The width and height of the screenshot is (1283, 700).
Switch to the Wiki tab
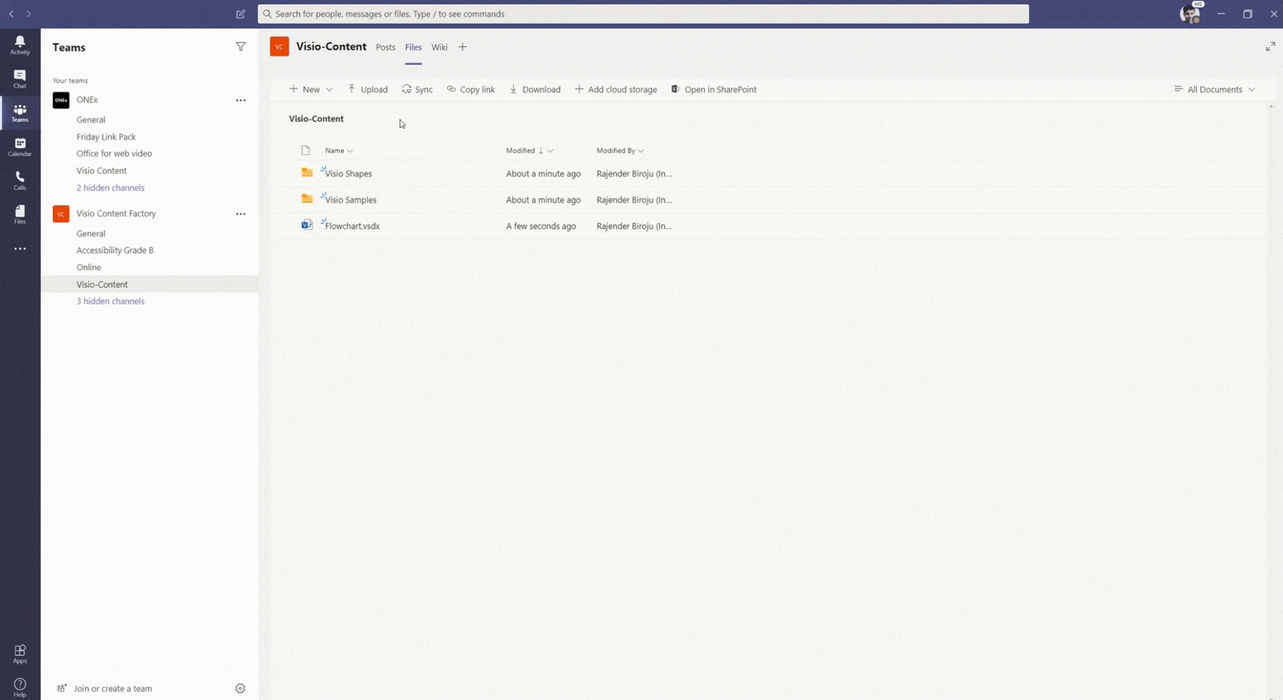pos(439,47)
